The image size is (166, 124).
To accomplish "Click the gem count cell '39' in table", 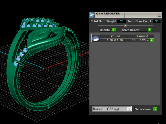I will tap(133, 40).
